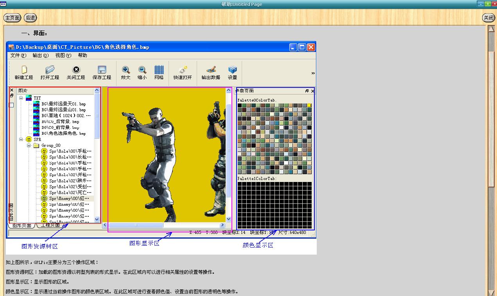497x296 pixels.
Task: Click the highlighted Spr\Enemy\00\红 row's smiley icon
Action: pyautogui.click(x=44, y=198)
